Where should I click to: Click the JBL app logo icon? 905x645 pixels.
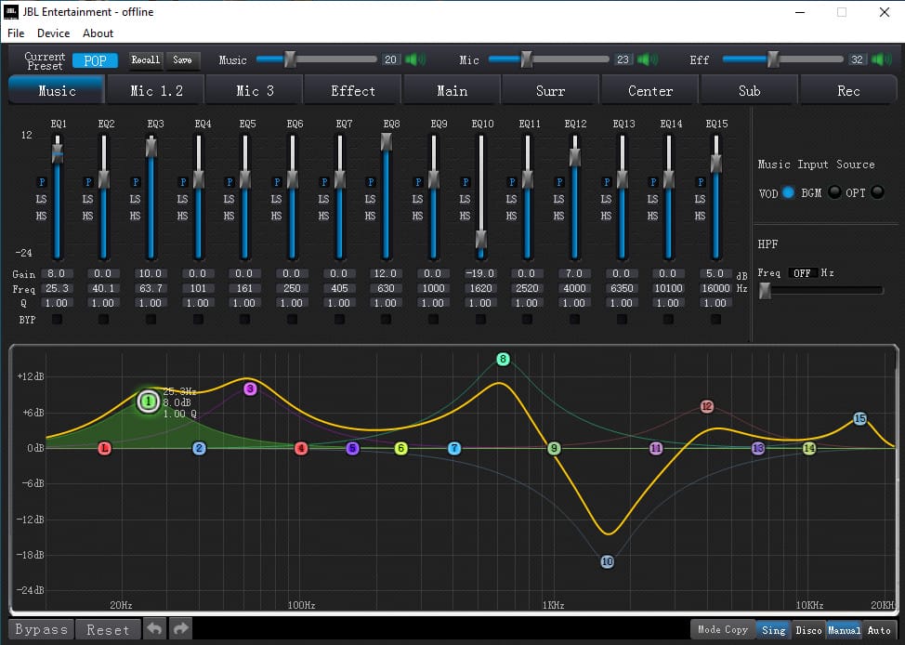tap(11, 11)
